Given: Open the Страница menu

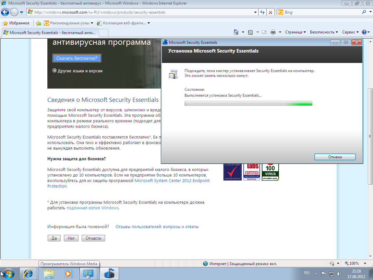Looking at the screenshot, I should 295,32.
